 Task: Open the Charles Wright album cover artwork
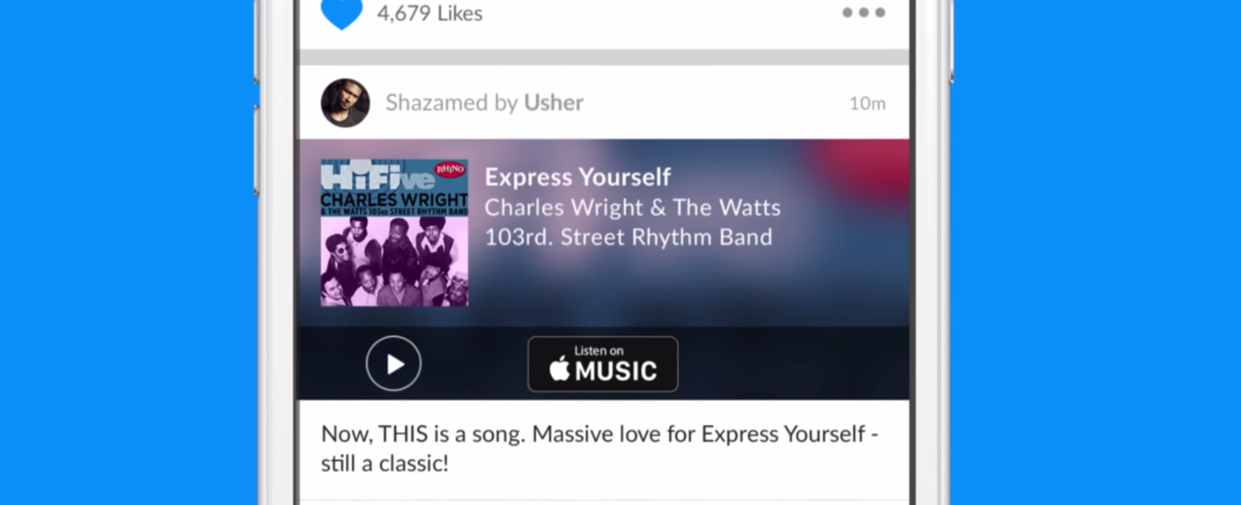point(394,233)
